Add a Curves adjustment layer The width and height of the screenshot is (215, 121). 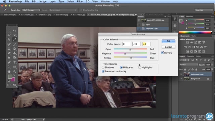(x=196, y=43)
